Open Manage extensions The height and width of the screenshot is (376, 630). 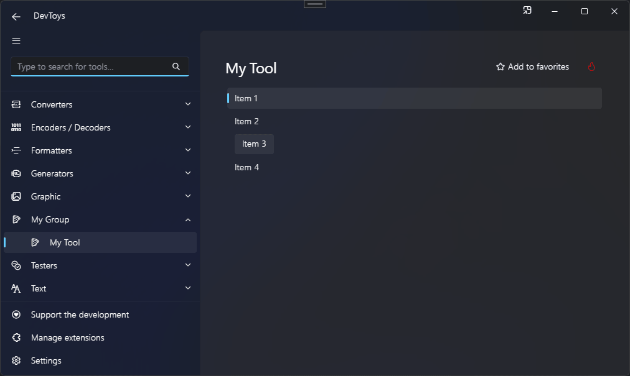(67, 337)
